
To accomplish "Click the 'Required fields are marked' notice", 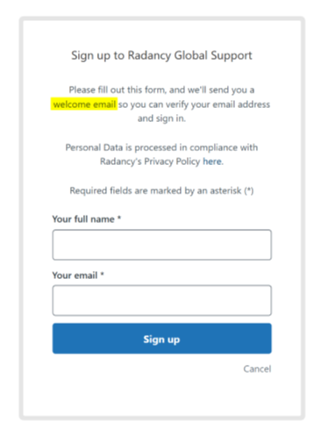I will pyautogui.click(x=161, y=190).
